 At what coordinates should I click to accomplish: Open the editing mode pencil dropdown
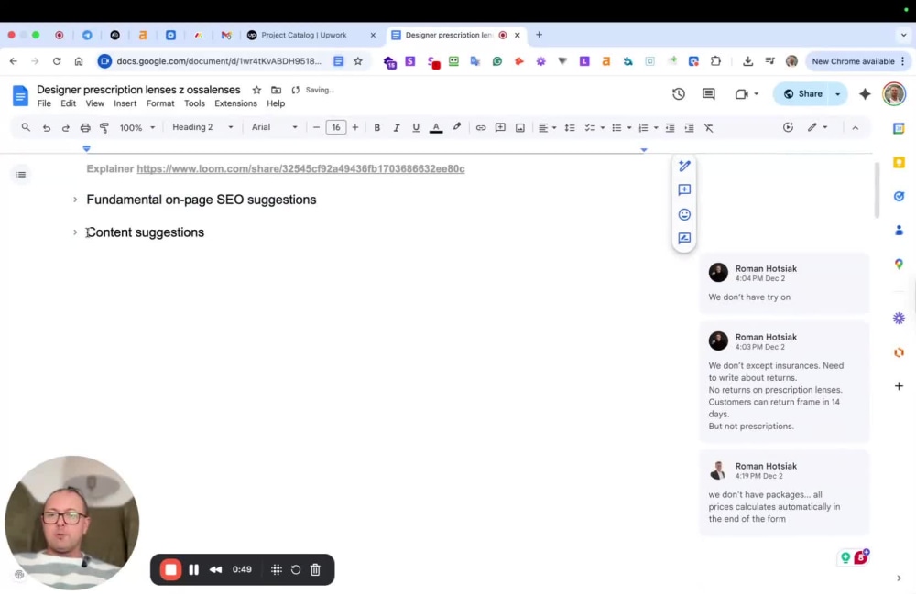coord(817,127)
